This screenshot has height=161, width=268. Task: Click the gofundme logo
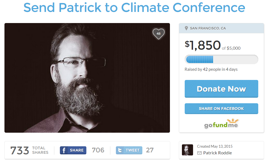coord(221,124)
